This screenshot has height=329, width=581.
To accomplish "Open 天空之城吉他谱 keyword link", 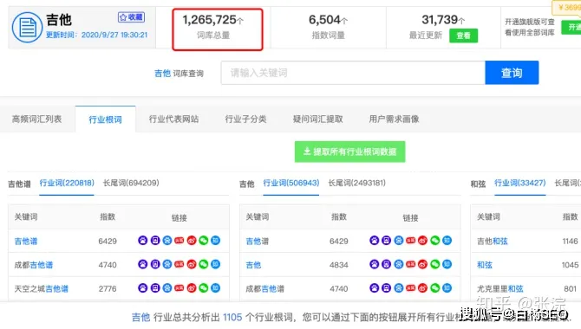I will 41,288.
